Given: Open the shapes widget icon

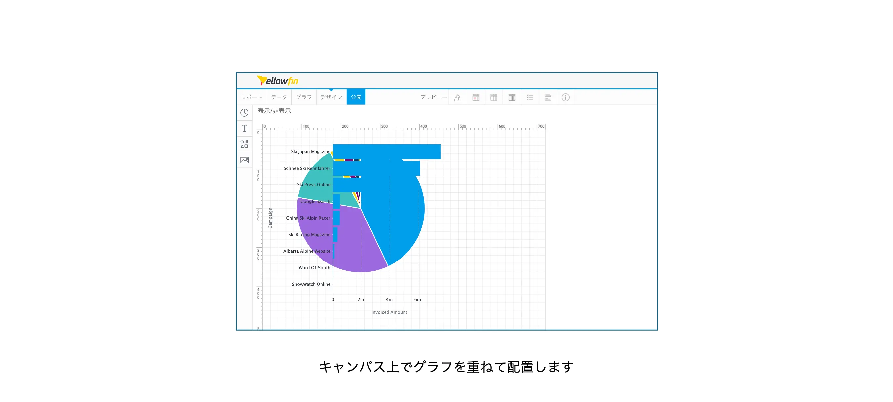Looking at the screenshot, I should (x=244, y=144).
